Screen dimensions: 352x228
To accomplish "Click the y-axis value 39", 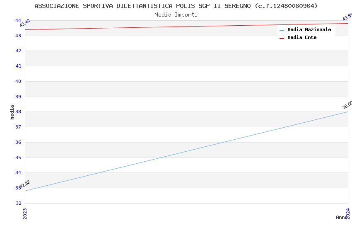I will (x=18, y=97).
